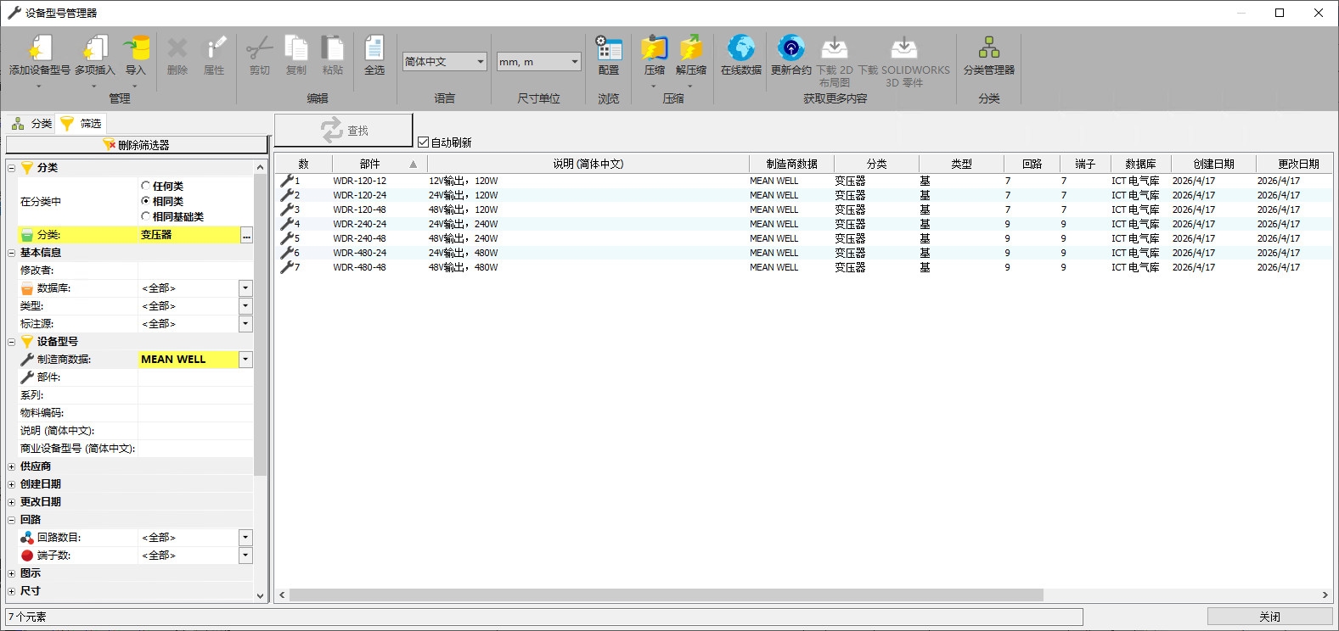The image size is (1339, 631).
Task: Toggle the 自动刷新 checkbox
Action: pyautogui.click(x=423, y=142)
